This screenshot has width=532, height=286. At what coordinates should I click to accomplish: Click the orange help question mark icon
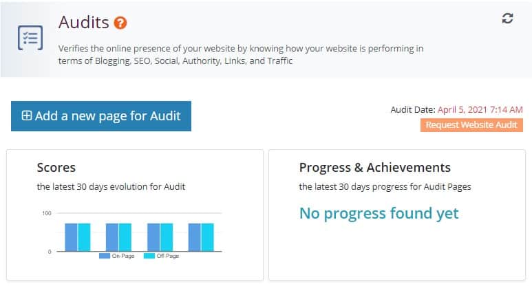120,23
